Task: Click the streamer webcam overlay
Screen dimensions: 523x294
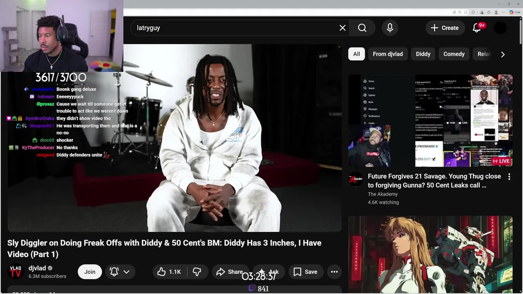Action: pos(62,36)
